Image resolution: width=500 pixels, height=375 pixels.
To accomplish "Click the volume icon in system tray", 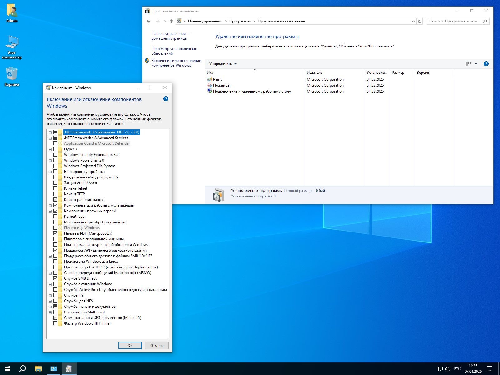I will click(x=447, y=369).
